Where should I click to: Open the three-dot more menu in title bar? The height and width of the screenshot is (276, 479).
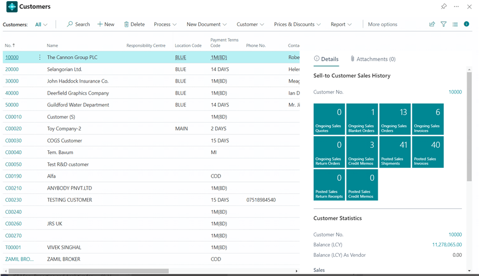tap(456, 7)
